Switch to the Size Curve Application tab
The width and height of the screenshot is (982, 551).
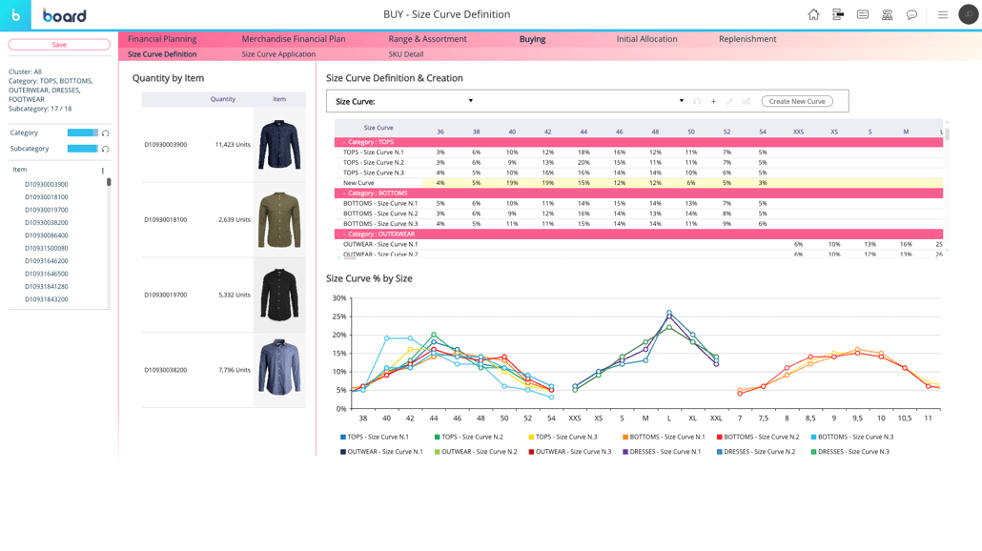278,54
